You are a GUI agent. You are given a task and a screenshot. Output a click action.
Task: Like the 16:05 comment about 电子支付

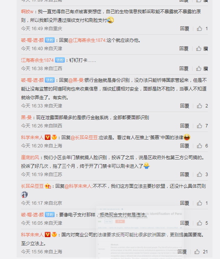(x=199, y=223)
